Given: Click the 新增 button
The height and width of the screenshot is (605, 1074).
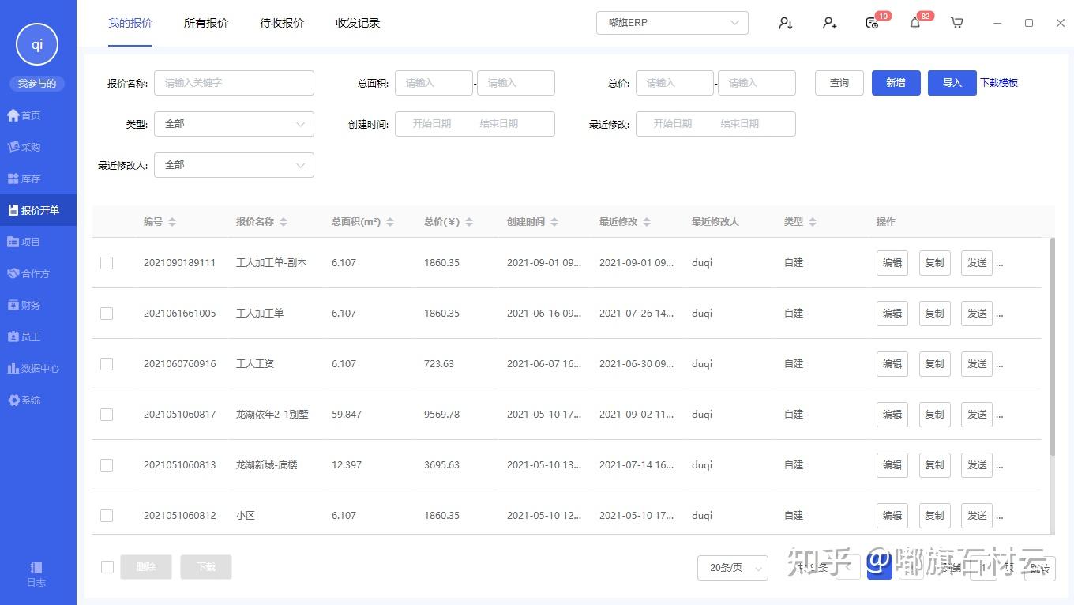Looking at the screenshot, I should (896, 83).
